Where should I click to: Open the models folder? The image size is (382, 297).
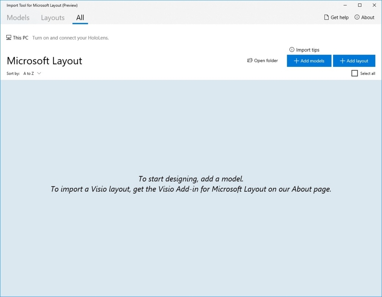click(262, 61)
